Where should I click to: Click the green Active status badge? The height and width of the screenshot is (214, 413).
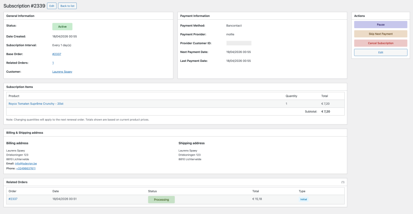pos(62,26)
